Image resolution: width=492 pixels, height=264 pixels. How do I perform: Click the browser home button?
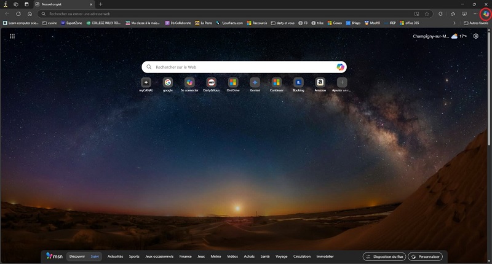click(30, 14)
